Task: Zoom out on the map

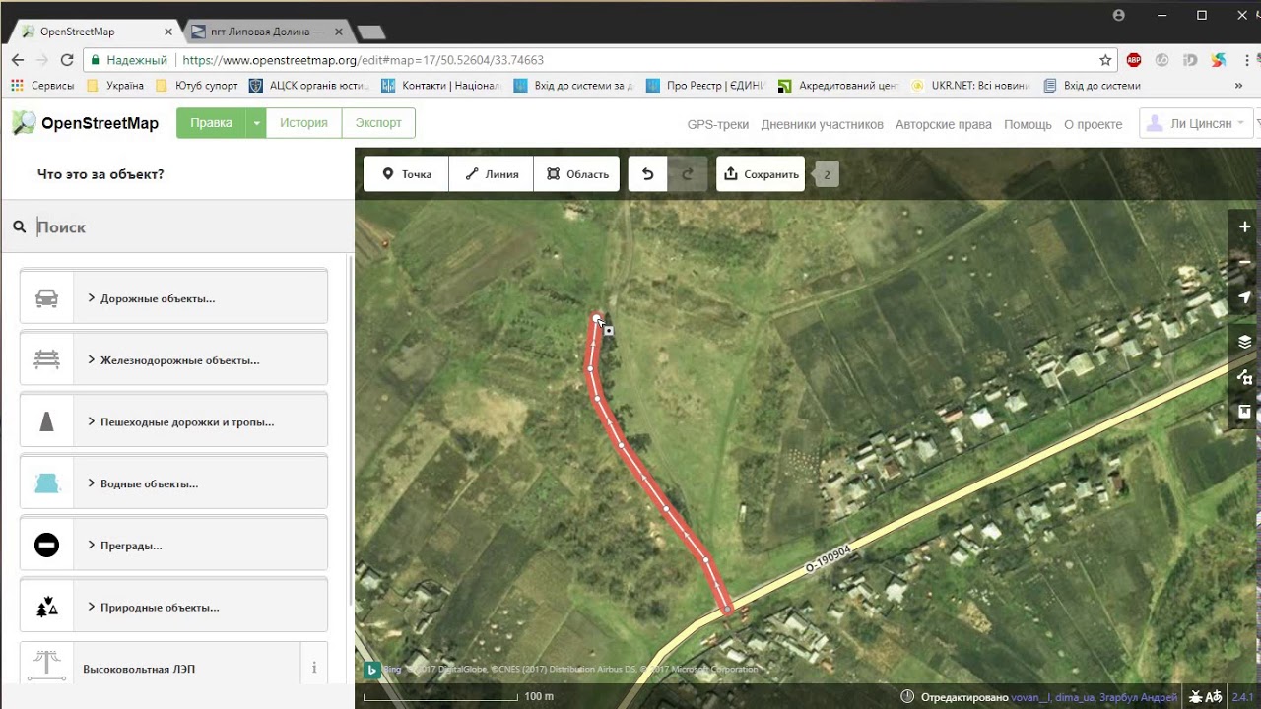Action: click(1244, 262)
